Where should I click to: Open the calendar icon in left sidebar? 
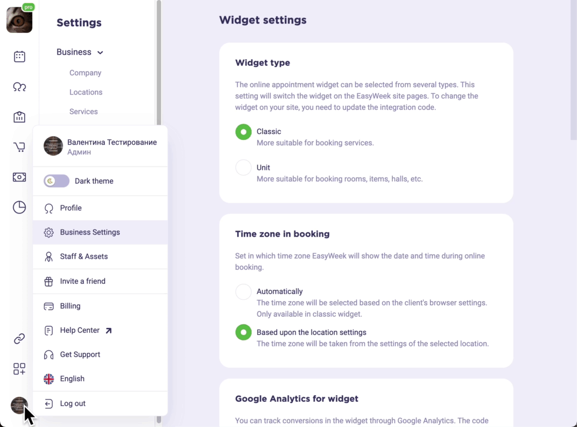click(x=19, y=56)
